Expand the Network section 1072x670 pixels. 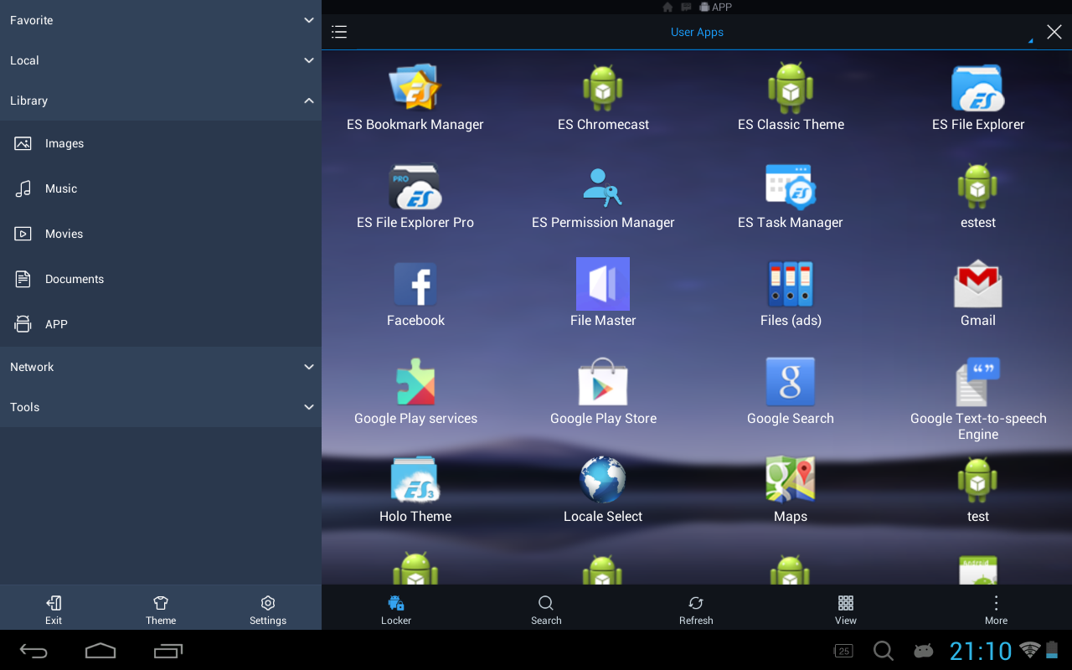[161, 367]
